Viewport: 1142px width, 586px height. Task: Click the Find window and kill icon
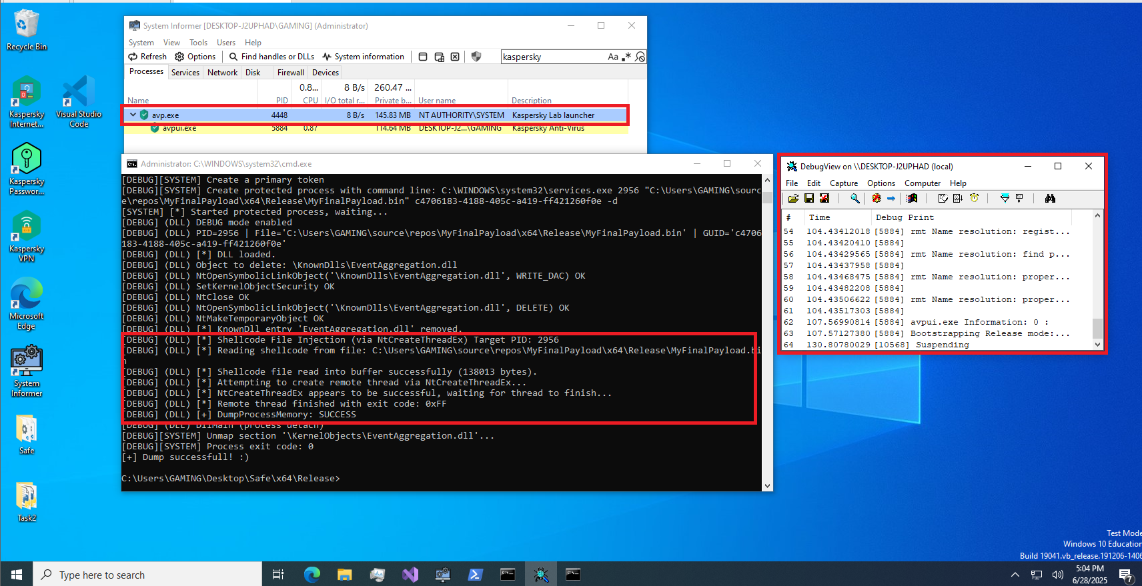click(455, 57)
